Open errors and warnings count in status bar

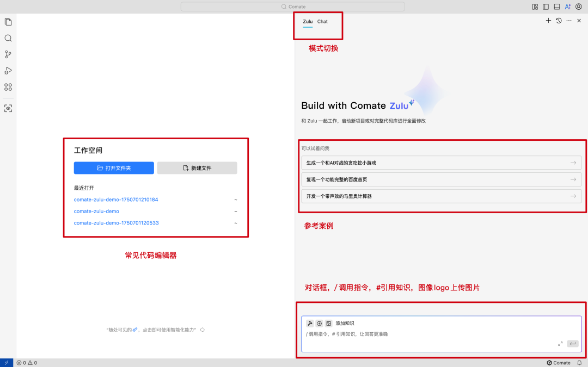(x=27, y=363)
